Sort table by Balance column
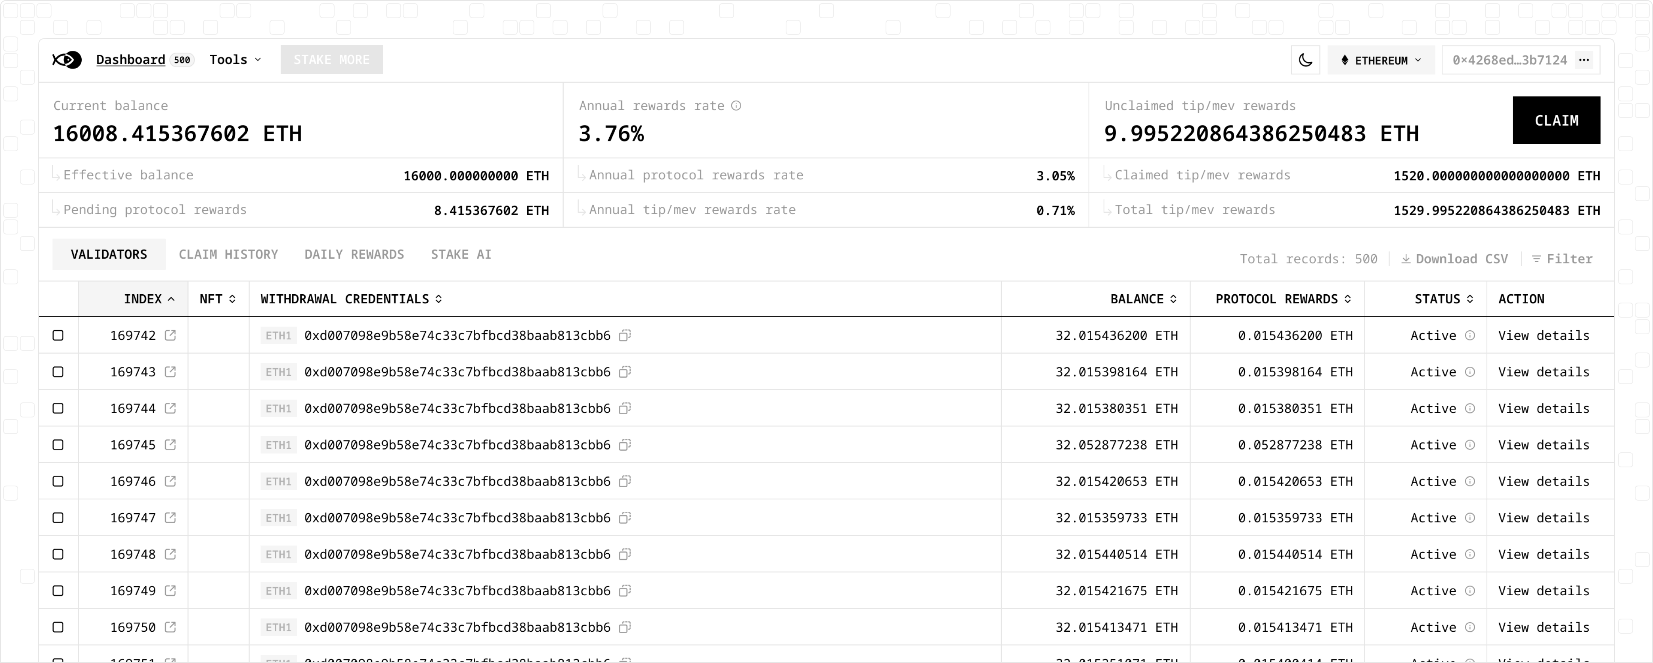The image size is (1653, 663). [1143, 299]
